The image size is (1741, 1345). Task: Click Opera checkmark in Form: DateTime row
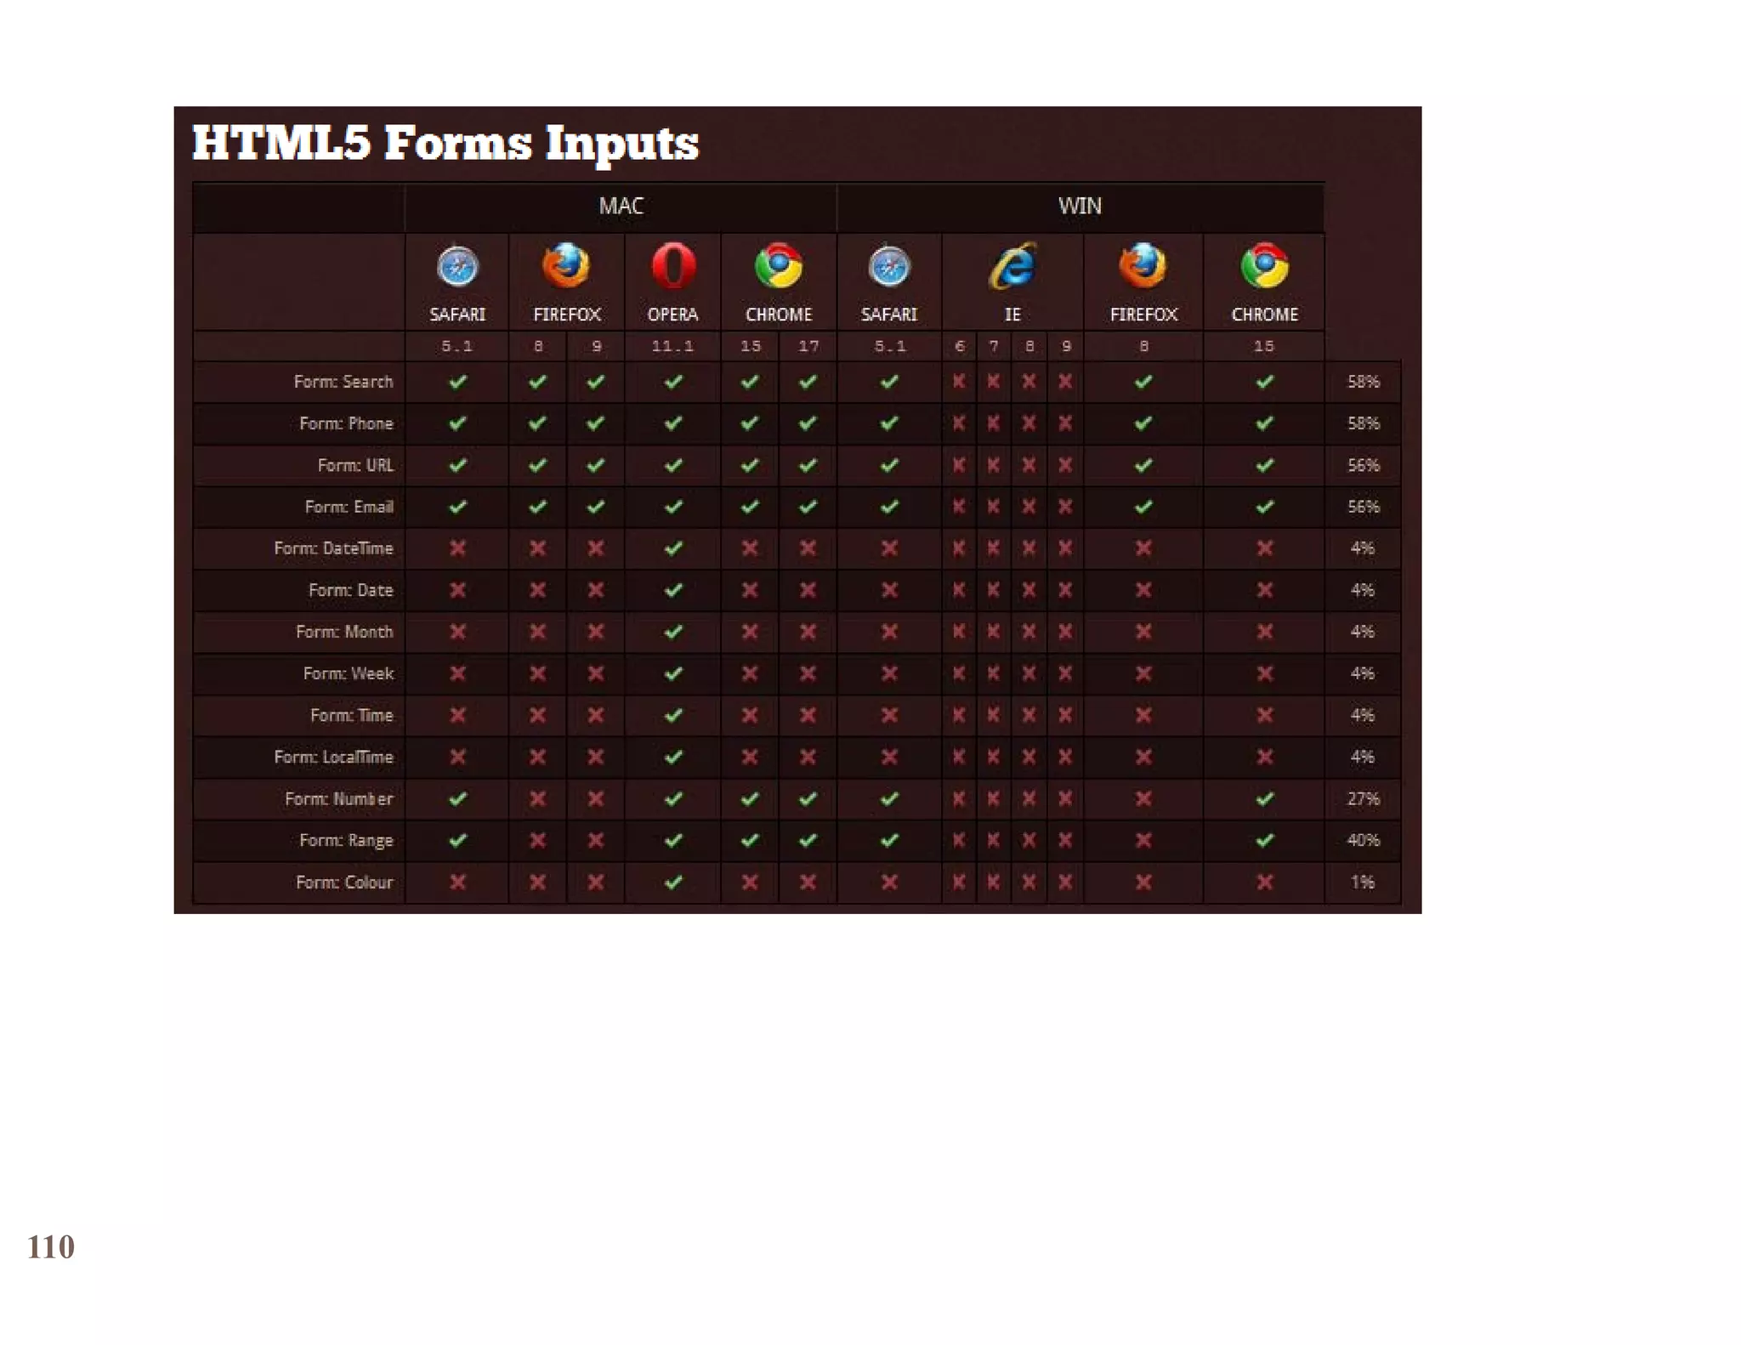click(672, 548)
